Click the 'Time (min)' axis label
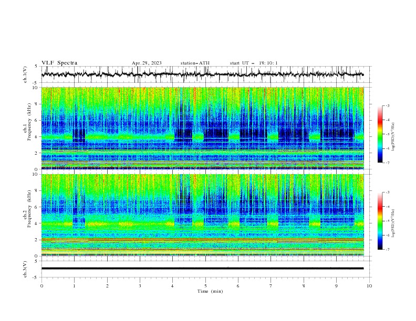This screenshot has width=416, height=321. (x=210, y=291)
